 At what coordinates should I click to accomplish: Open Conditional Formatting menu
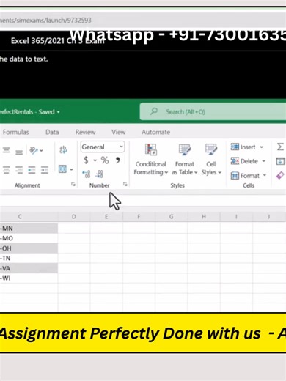coord(151,159)
